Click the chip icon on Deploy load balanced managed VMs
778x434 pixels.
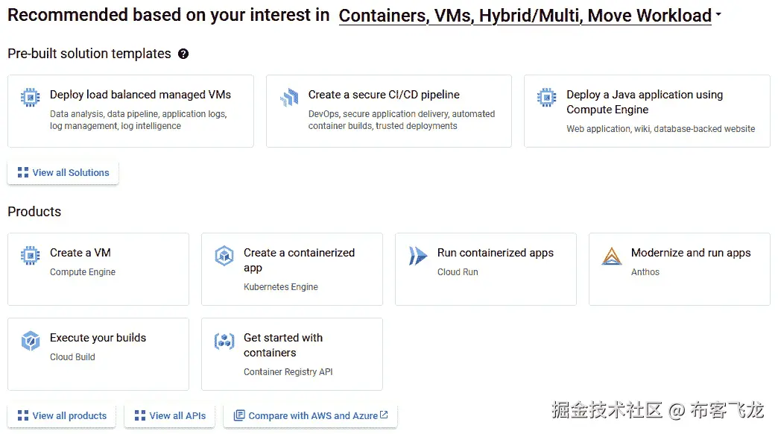coord(29,97)
